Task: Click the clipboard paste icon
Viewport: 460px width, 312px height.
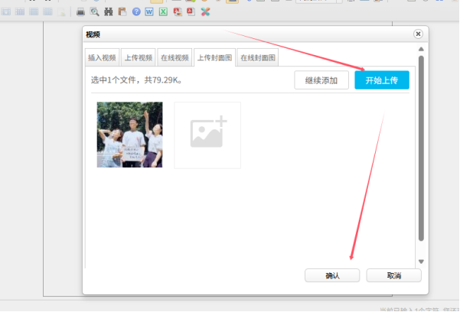Action: click(x=122, y=12)
